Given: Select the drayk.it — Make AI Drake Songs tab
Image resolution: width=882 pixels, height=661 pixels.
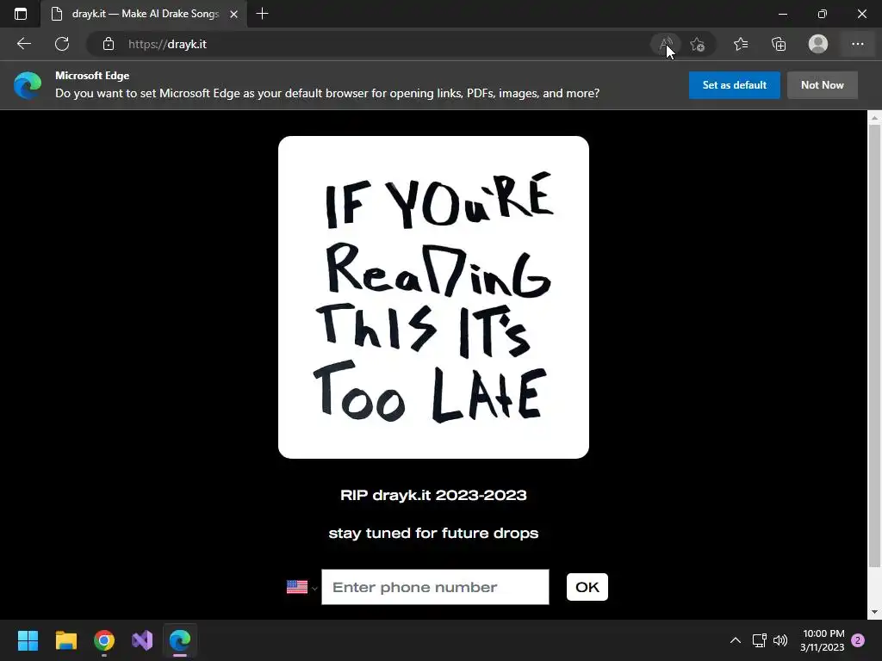Looking at the screenshot, I should click(x=144, y=14).
